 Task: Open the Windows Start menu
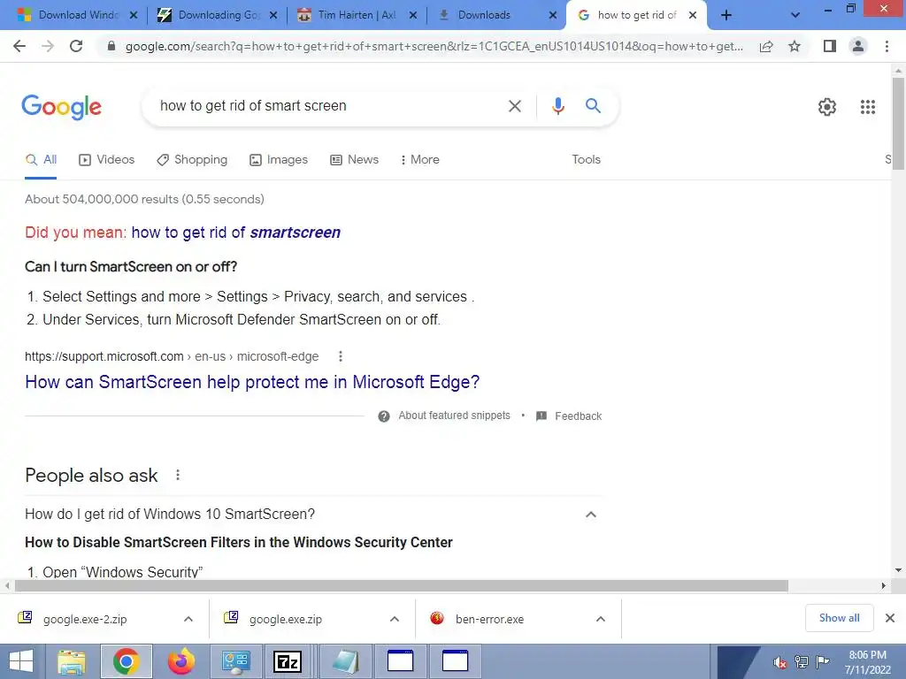(21, 661)
